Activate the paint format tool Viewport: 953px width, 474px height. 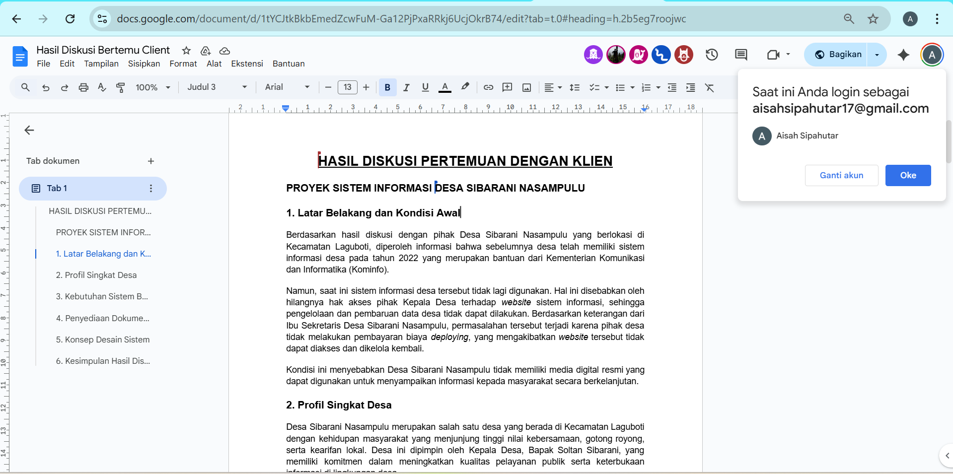121,87
